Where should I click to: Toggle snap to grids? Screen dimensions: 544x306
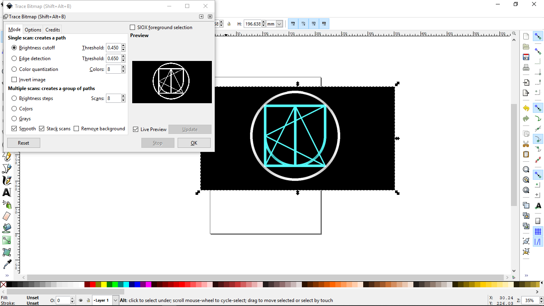538,231
